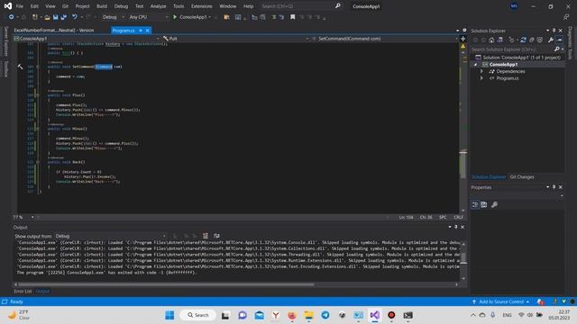Click the Visual Studio taskbar icon
This screenshot has width=577, height=324.
(375, 315)
